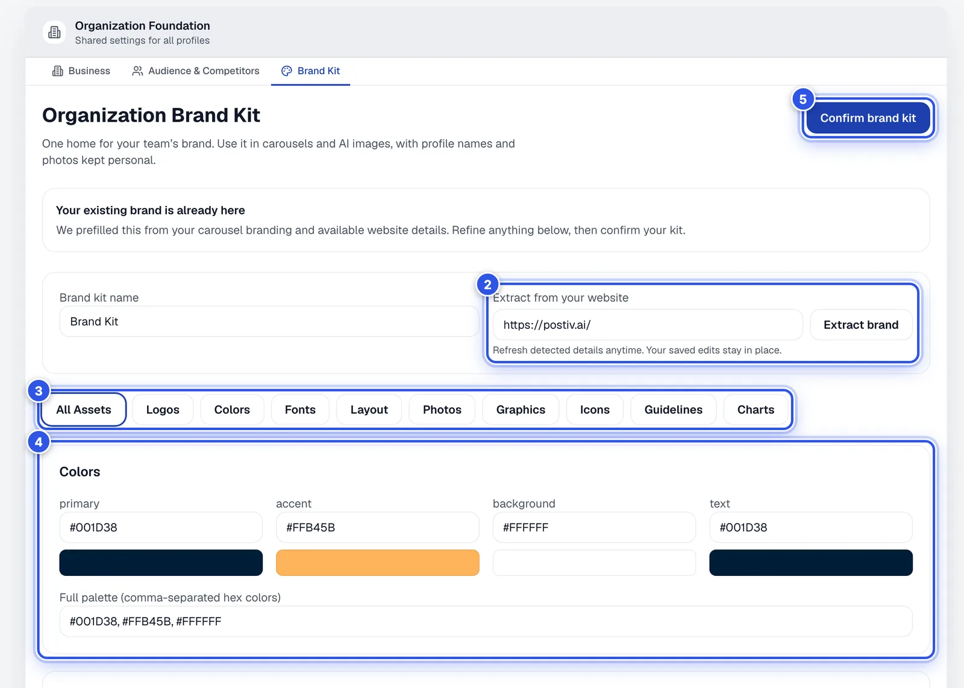Open the Icons asset category
This screenshot has width=964, height=688.
[595, 410]
